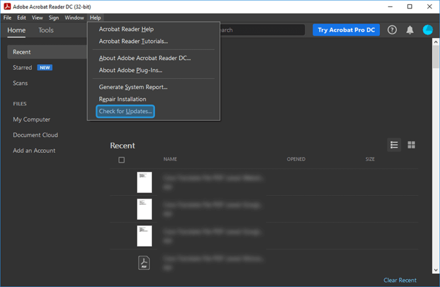Switch to the Tools tab
The height and width of the screenshot is (287, 440).
[x=46, y=30]
